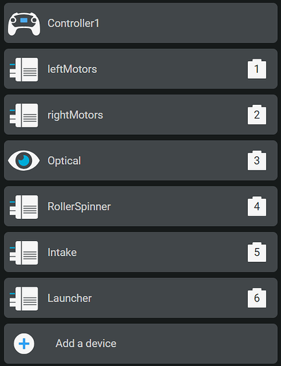Screen dimensions: 281x366
Task: Click the RollerSpinner motor icon
Action: pos(24,207)
